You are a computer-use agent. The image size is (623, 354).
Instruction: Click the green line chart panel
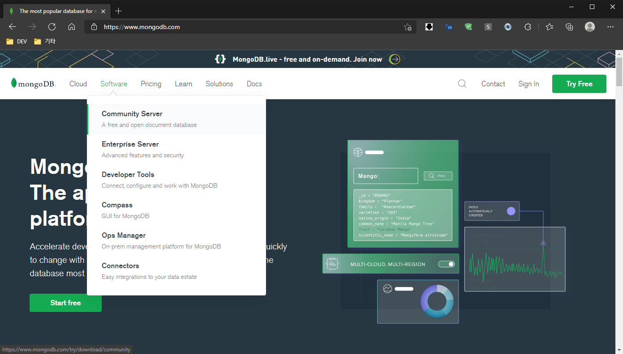click(515, 259)
